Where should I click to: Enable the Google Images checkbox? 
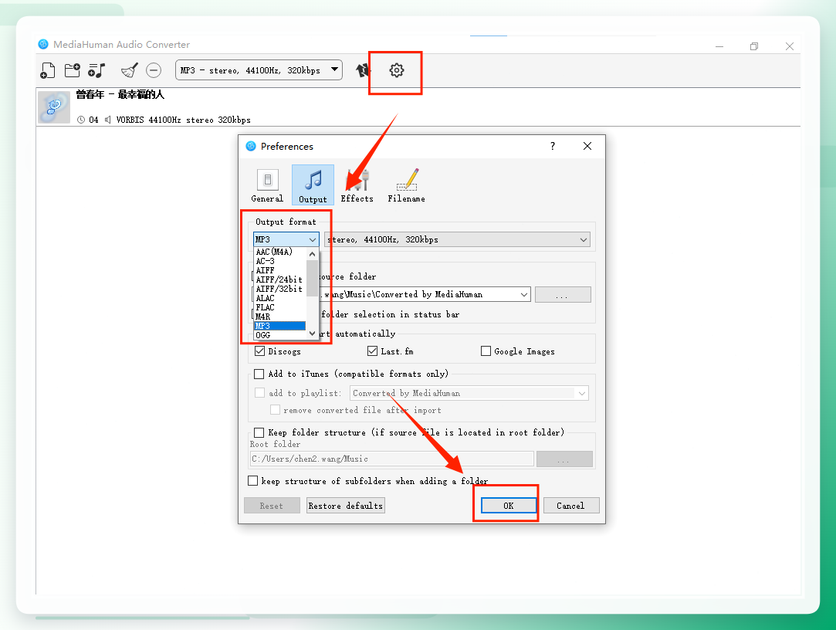click(x=486, y=351)
